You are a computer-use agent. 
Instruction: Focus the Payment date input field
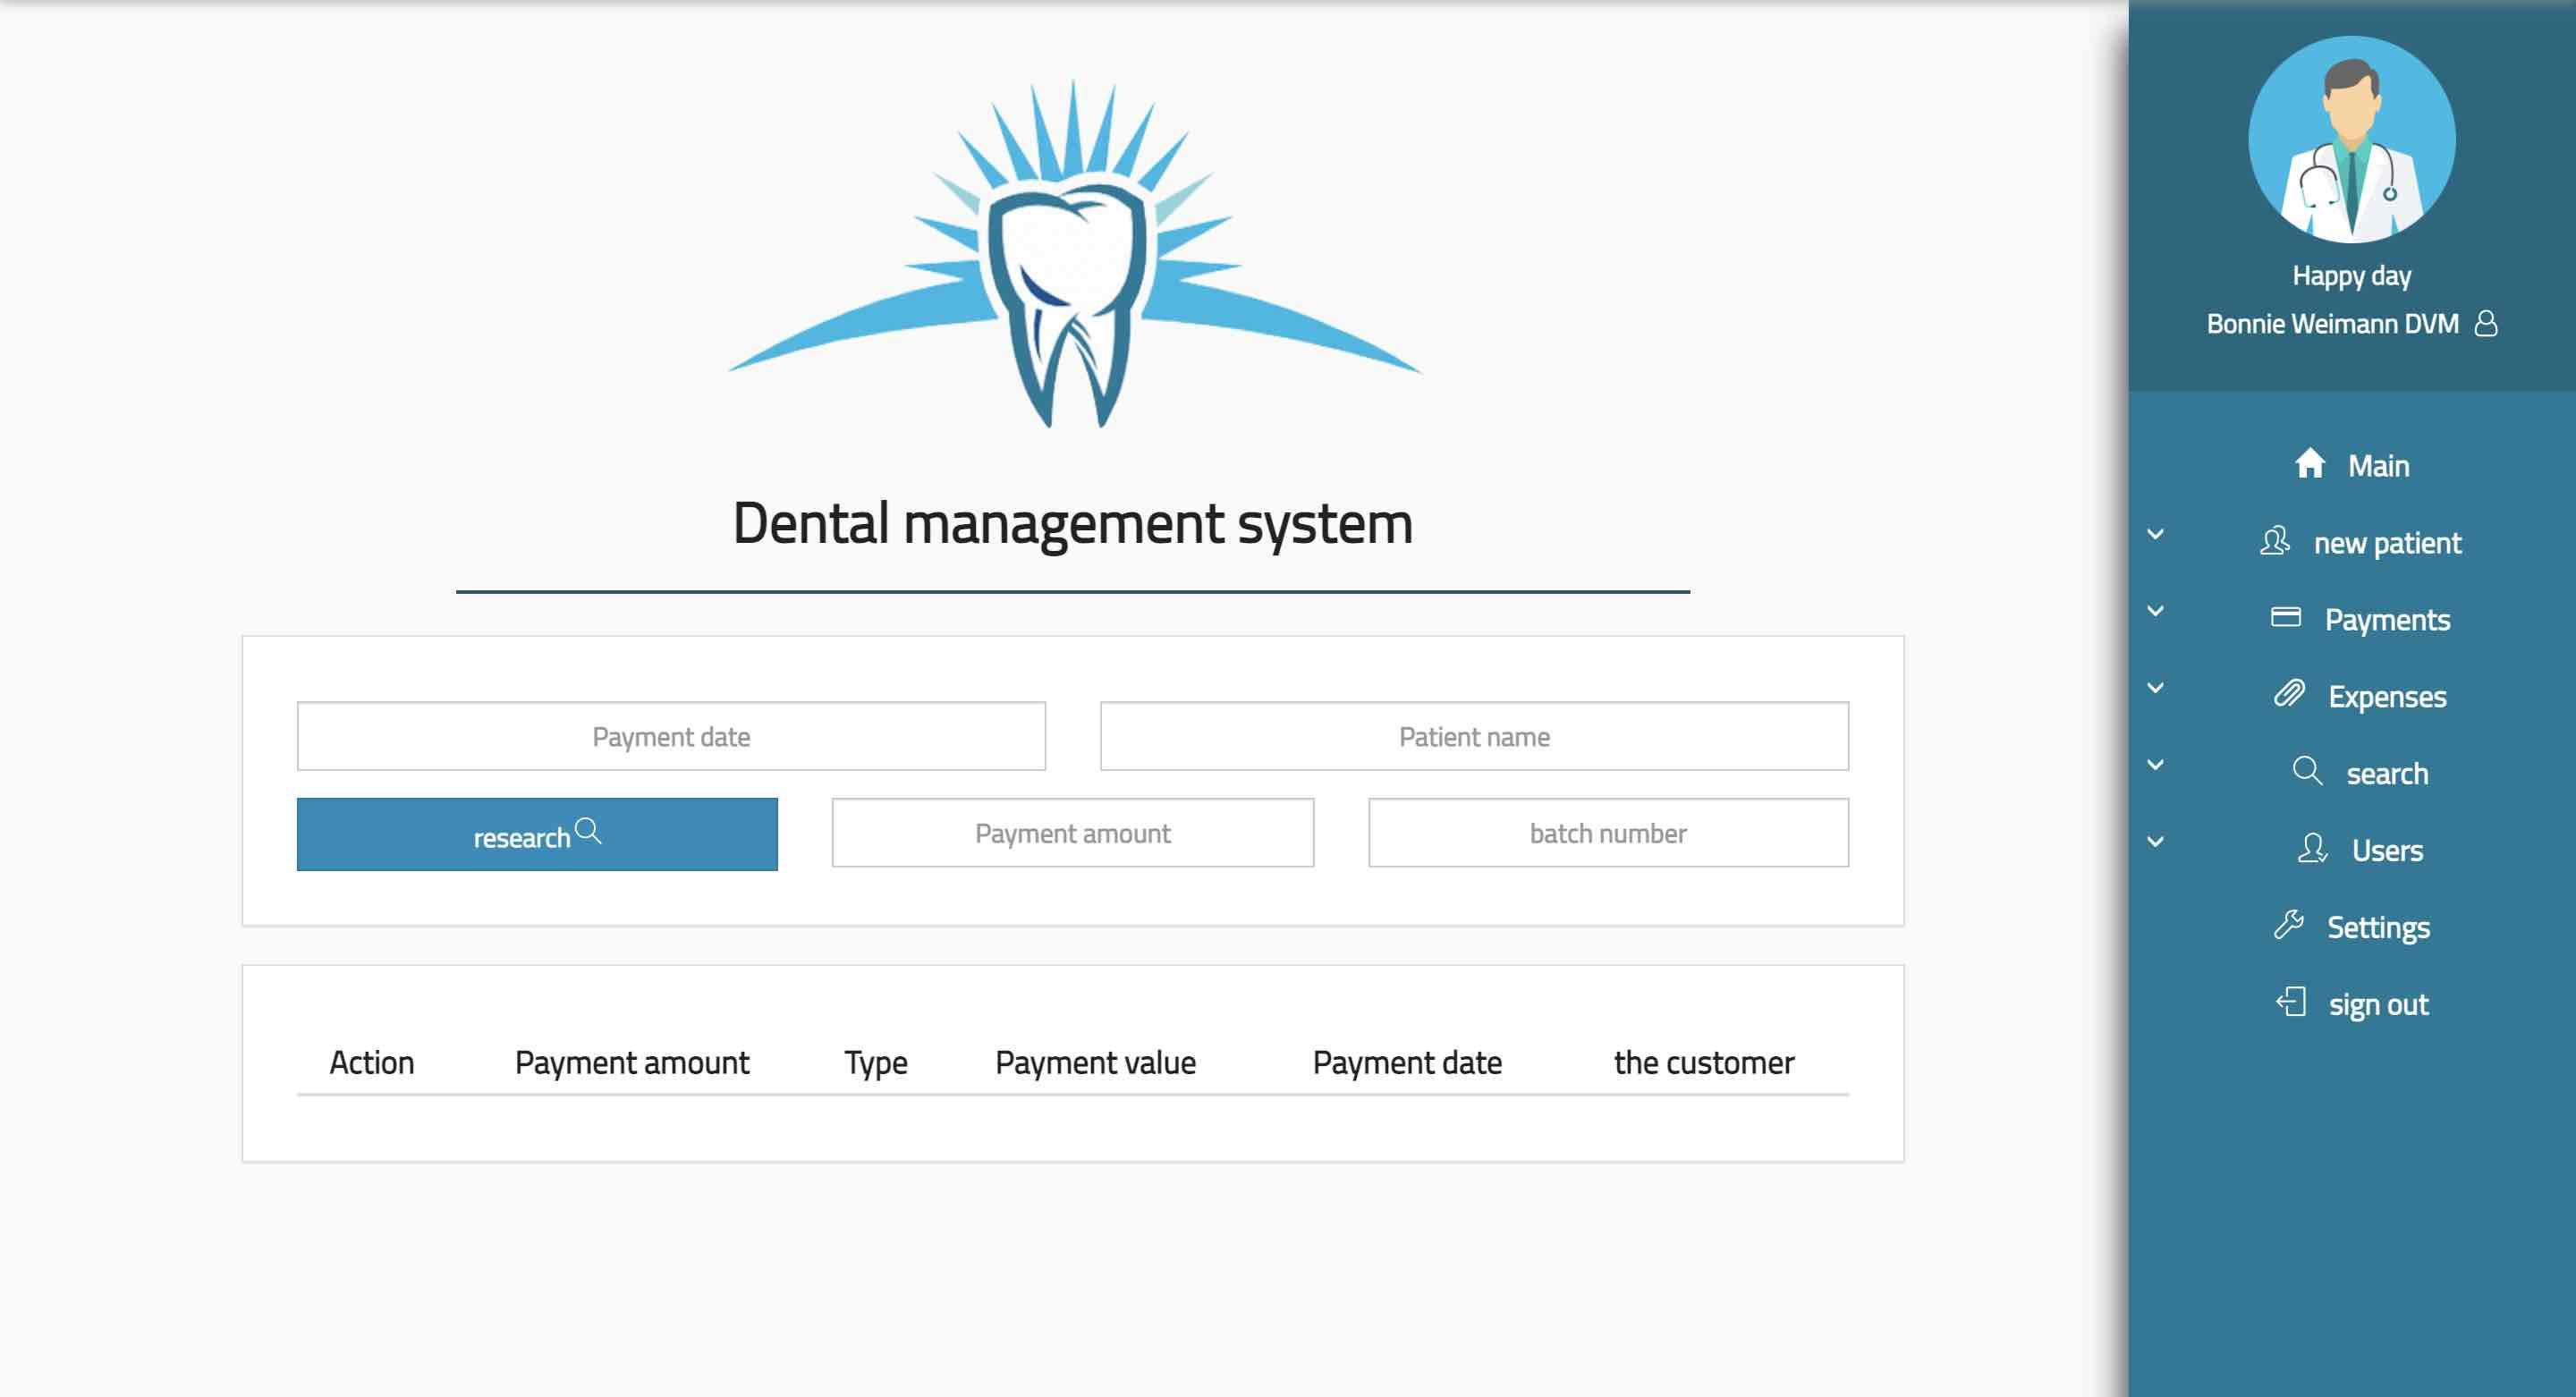[x=671, y=736]
